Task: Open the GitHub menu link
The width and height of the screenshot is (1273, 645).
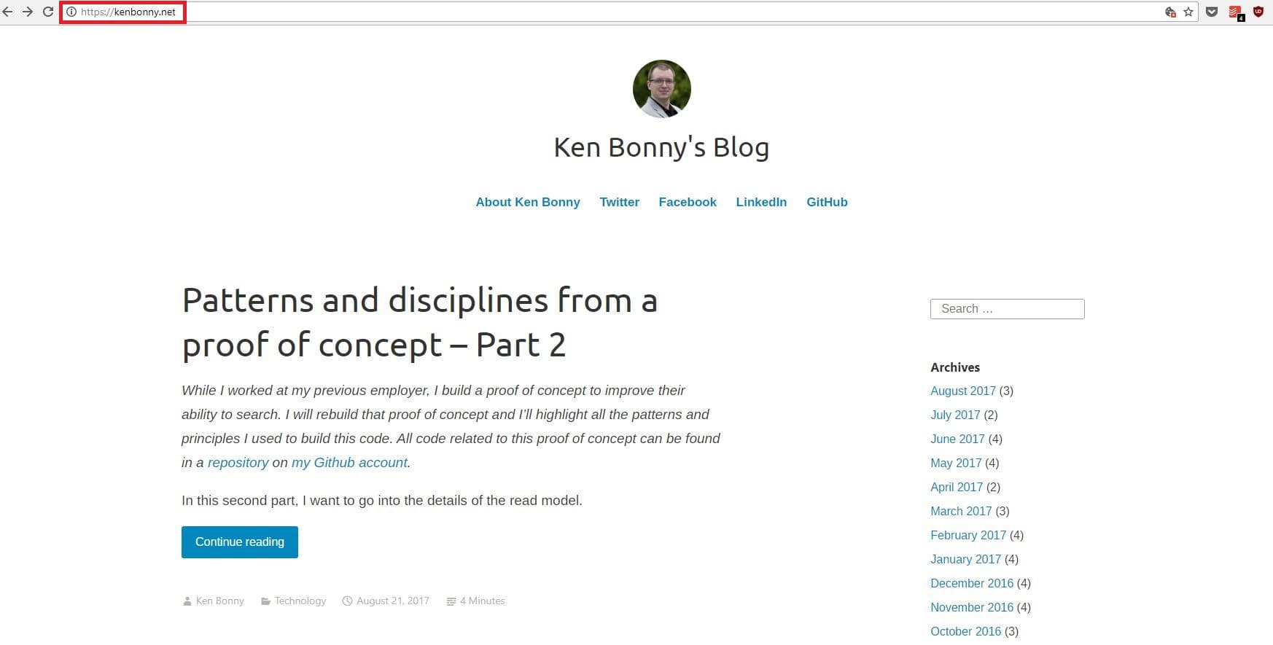Action: (827, 202)
